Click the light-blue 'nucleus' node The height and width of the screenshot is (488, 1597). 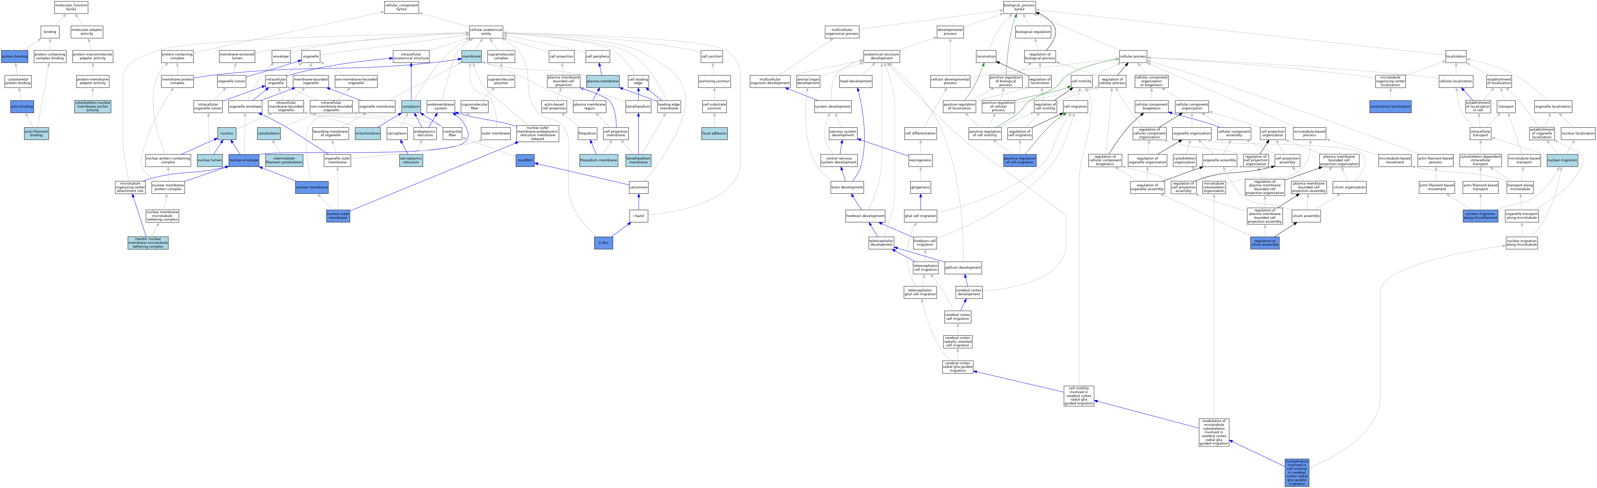(x=227, y=133)
